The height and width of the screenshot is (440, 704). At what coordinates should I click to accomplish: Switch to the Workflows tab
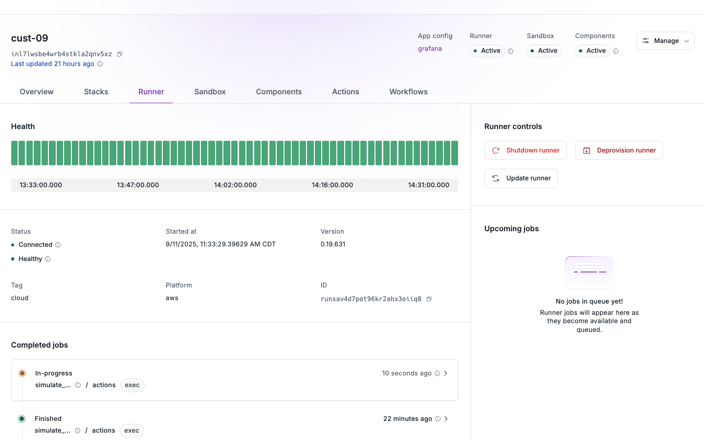(x=408, y=91)
